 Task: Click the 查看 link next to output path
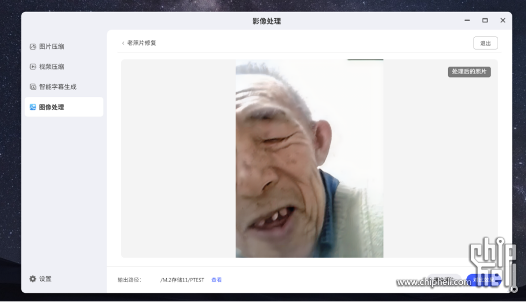click(x=216, y=280)
